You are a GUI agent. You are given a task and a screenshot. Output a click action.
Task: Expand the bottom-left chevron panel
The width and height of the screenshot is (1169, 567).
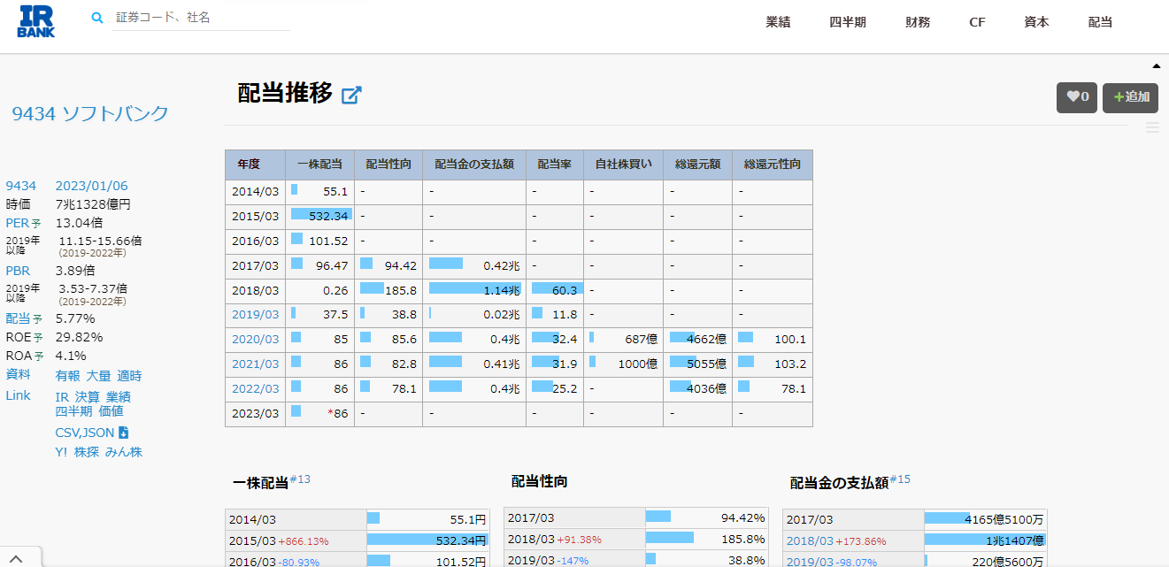[x=15, y=557]
